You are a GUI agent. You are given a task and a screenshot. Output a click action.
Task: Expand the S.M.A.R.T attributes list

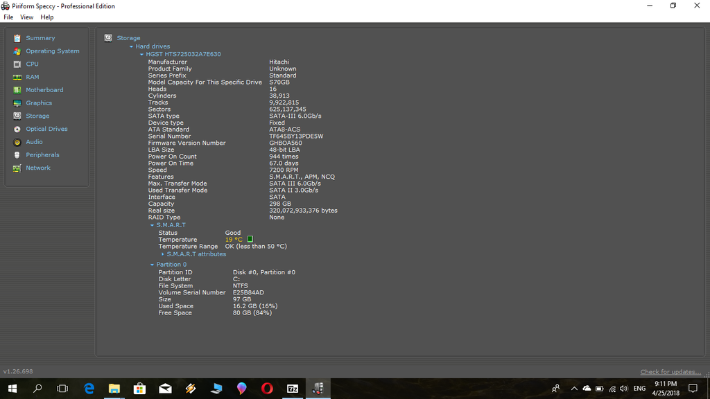pos(162,254)
